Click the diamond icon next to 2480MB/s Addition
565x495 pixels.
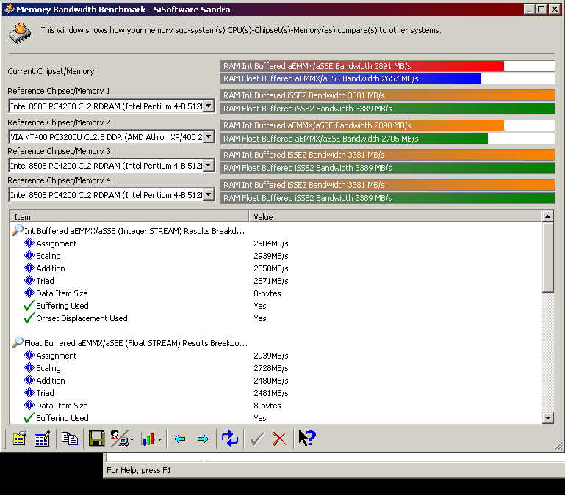29,381
